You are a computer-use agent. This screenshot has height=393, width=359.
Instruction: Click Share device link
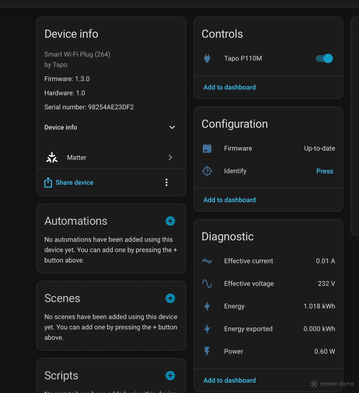74,183
